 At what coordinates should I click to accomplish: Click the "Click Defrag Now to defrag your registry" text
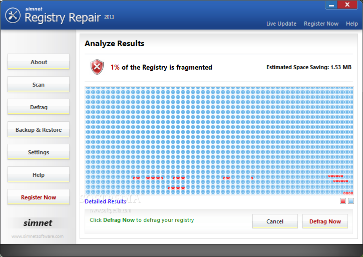point(142,220)
